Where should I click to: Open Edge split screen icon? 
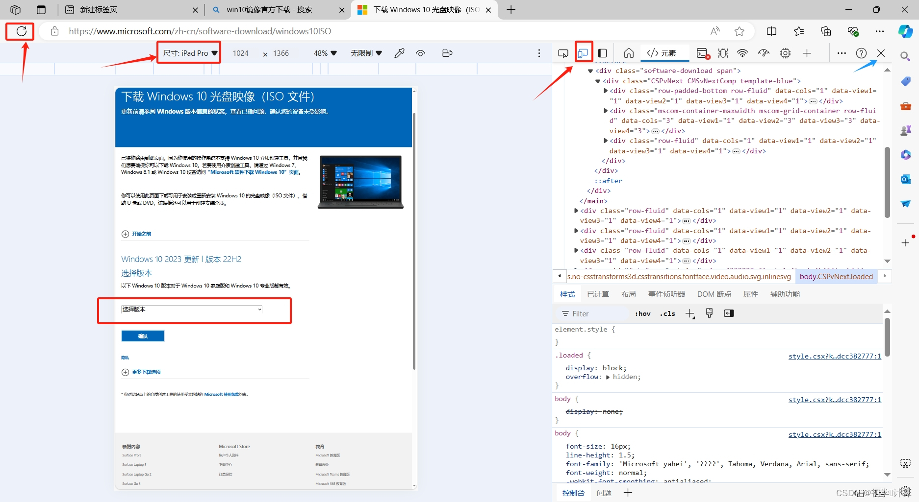(771, 31)
